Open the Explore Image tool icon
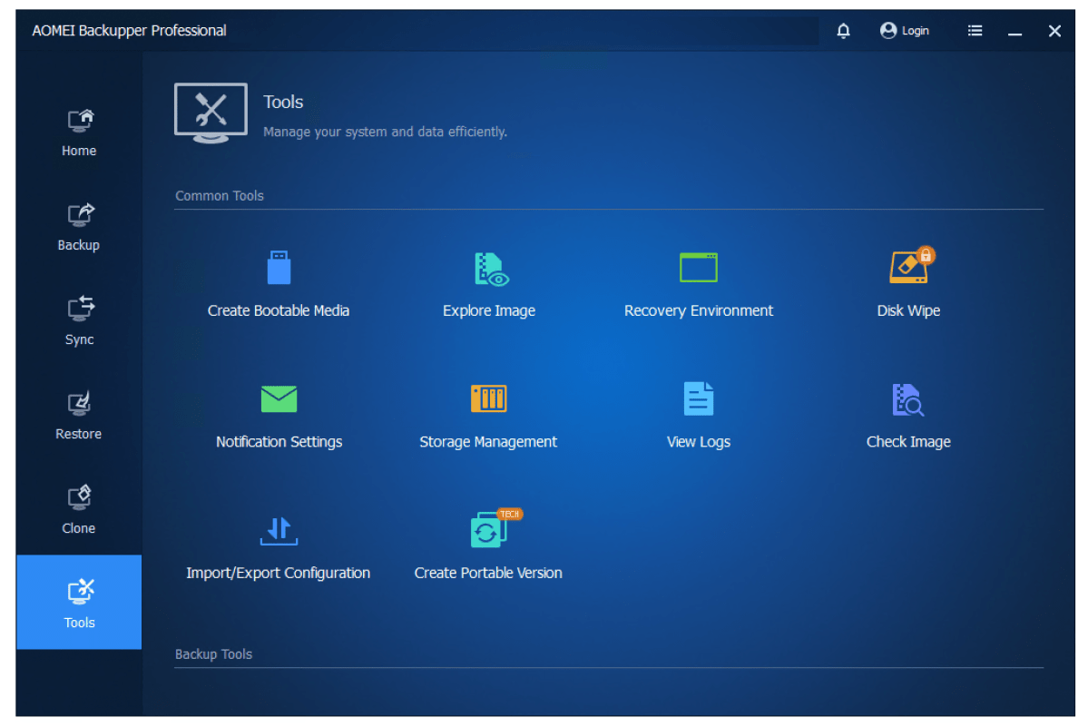 click(491, 270)
